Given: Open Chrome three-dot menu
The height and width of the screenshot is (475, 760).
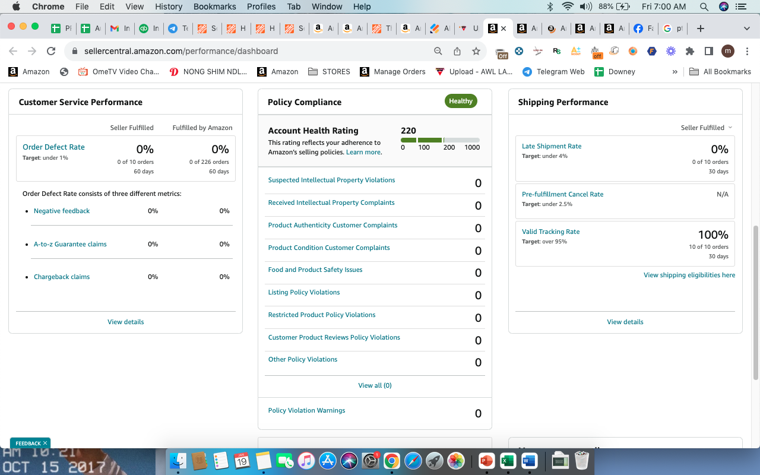Looking at the screenshot, I should pyautogui.click(x=746, y=51).
